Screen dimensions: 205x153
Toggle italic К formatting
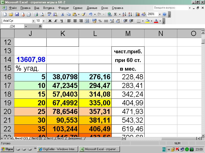(56, 21)
